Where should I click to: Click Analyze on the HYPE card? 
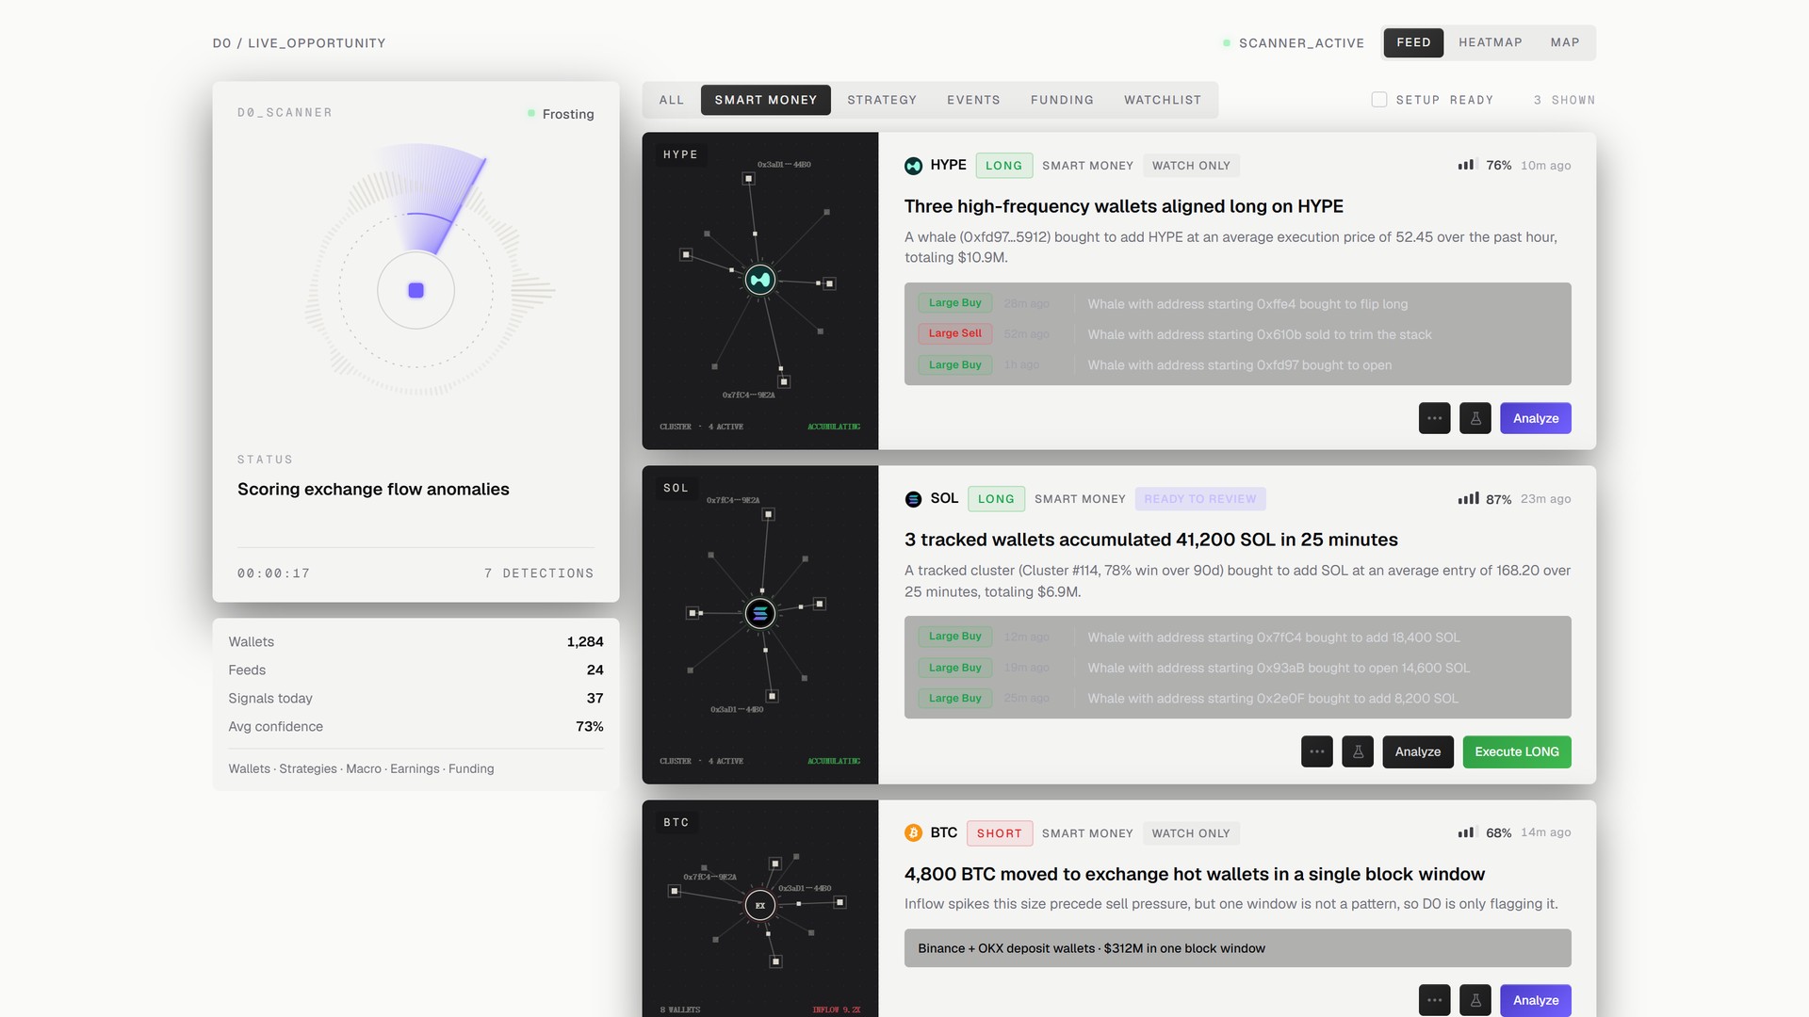pyautogui.click(x=1536, y=418)
